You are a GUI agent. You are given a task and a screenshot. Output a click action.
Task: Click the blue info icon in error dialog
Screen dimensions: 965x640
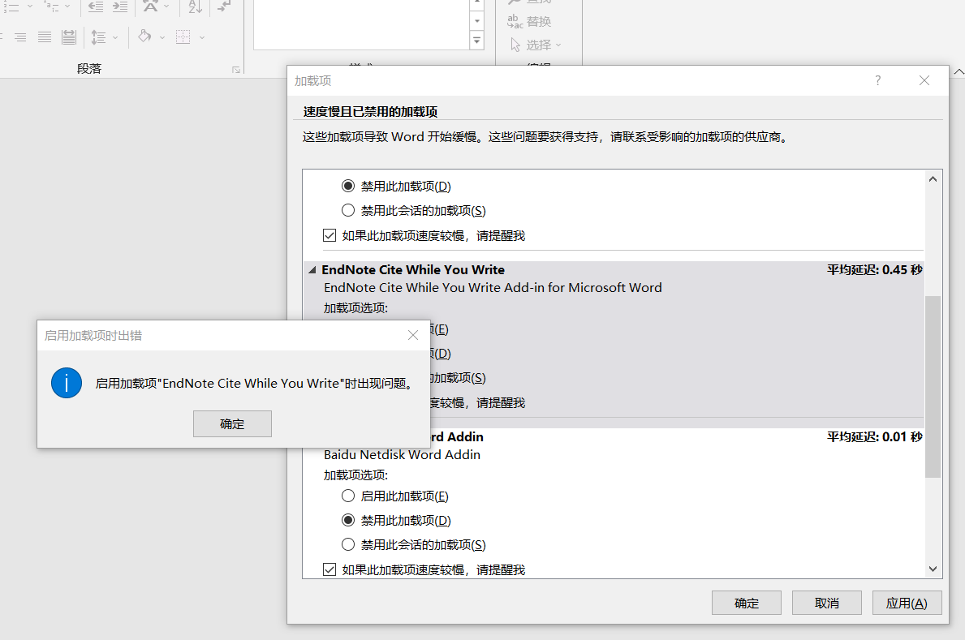[67, 383]
